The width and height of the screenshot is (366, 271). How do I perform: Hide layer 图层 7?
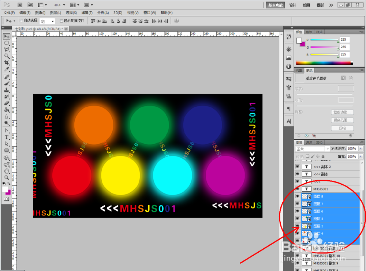297,204
